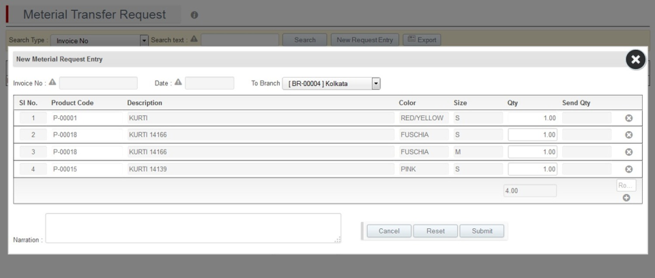
Task: Click Send Qty field in row 1
Action: pyautogui.click(x=587, y=118)
